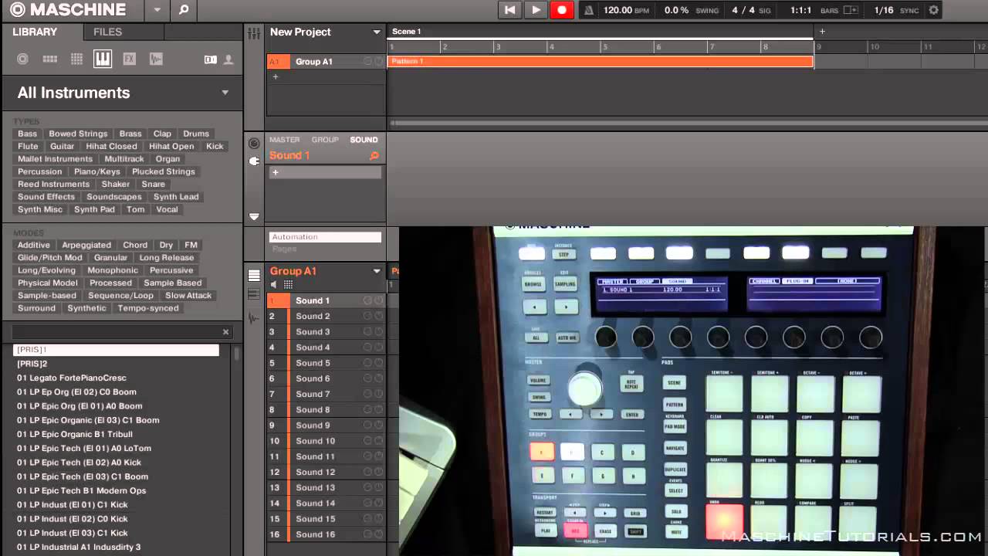Open the New Project dropdown
This screenshot has height=556, width=988.
pyautogui.click(x=377, y=32)
